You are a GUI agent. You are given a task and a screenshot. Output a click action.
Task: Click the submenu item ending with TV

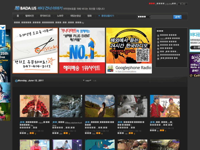click(80, 23)
